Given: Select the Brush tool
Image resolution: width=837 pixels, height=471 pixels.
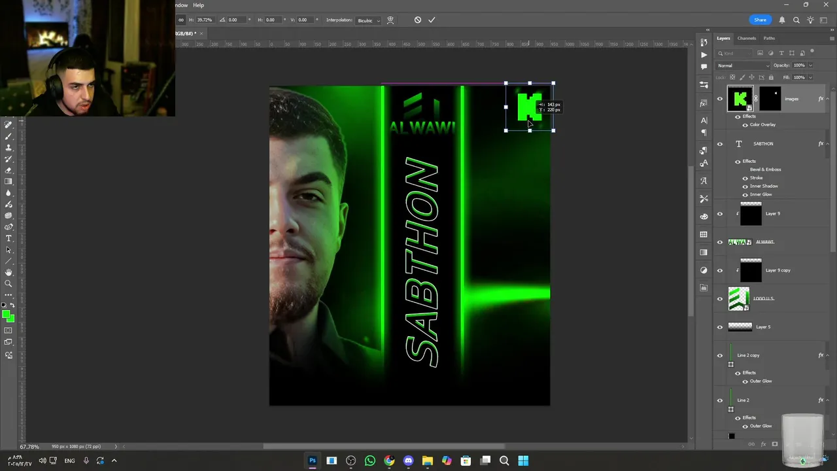Looking at the screenshot, I should pyautogui.click(x=9, y=136).
